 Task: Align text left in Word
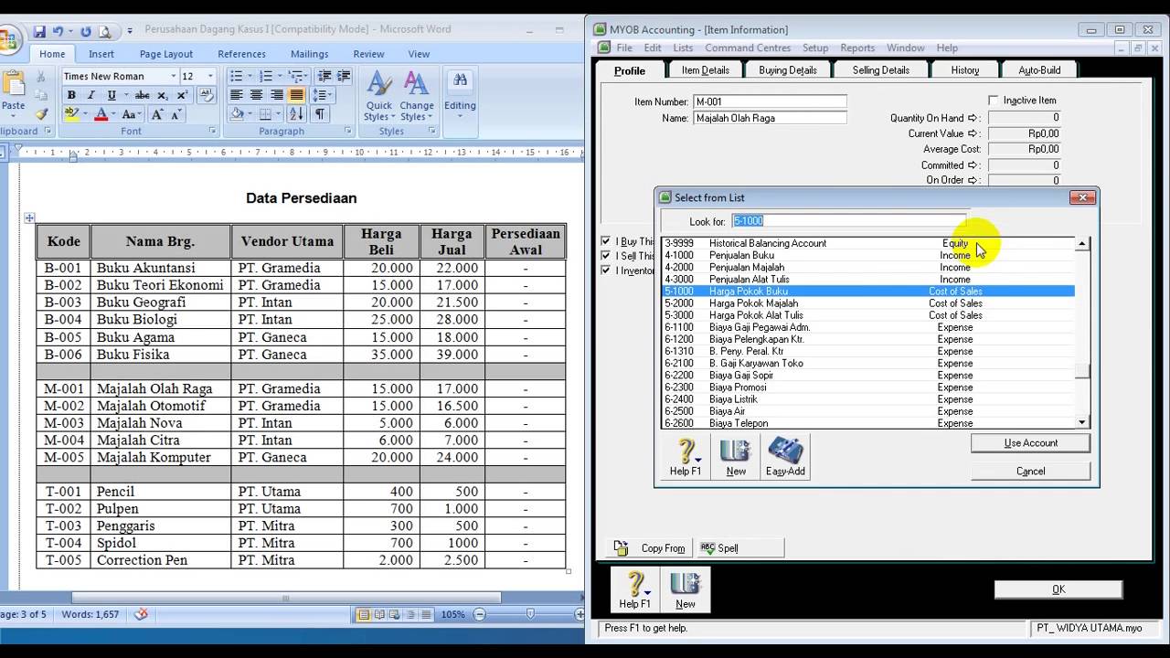[236, 95]
